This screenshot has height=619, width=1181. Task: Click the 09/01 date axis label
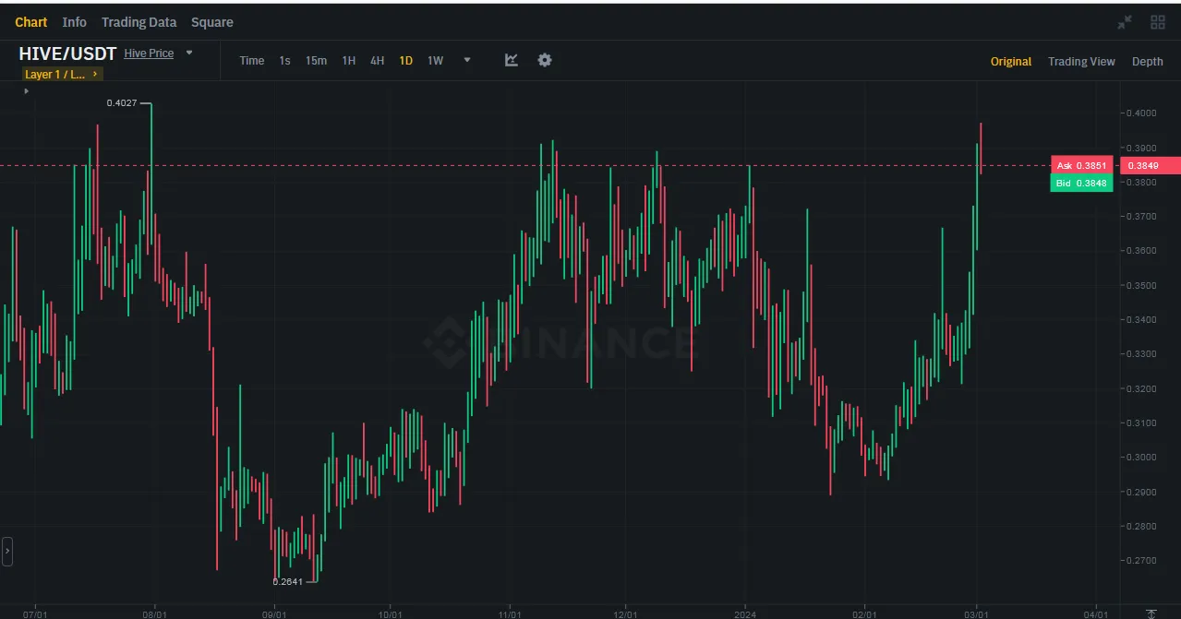(x=274, y=613)
